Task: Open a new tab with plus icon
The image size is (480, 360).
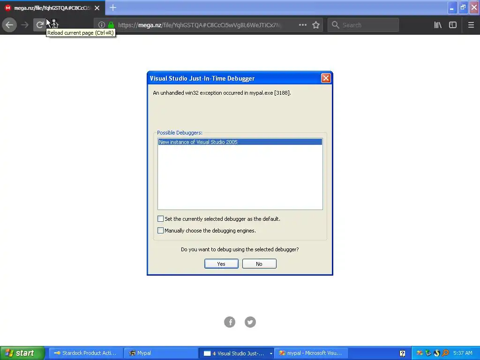Action: pos(112,7)
